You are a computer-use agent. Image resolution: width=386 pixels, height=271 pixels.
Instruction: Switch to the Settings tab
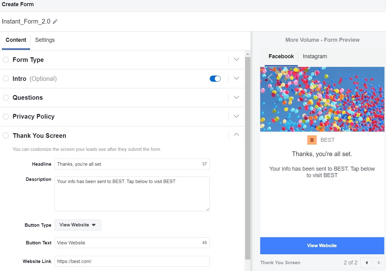45,40
